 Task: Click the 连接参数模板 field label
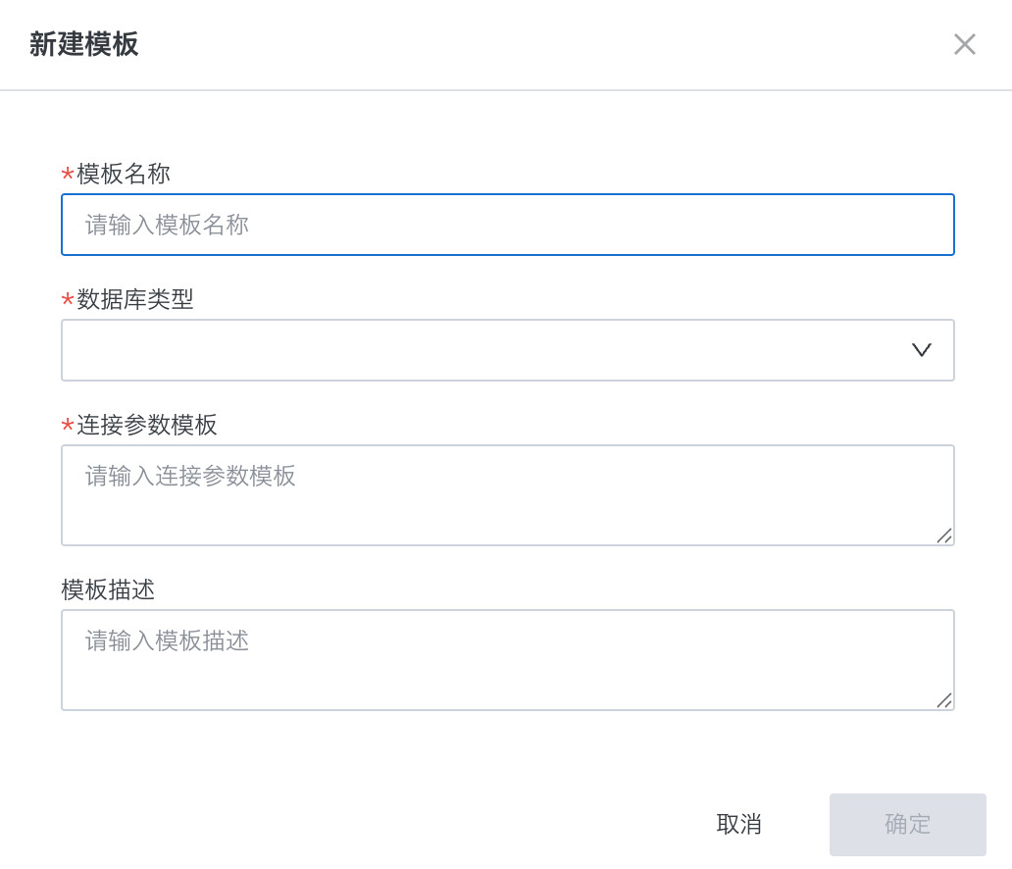tap(147, 426)
